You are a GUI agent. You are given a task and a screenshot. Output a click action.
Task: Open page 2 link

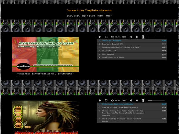point(70,16)
